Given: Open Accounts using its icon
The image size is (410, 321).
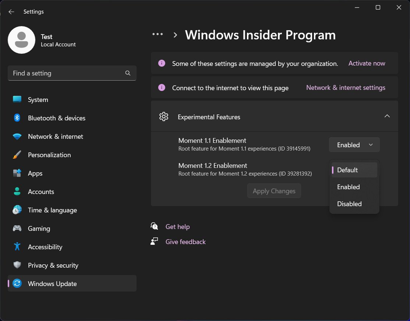Looking at the screenshot, I should pyautogui.click(x=17, y=192).
